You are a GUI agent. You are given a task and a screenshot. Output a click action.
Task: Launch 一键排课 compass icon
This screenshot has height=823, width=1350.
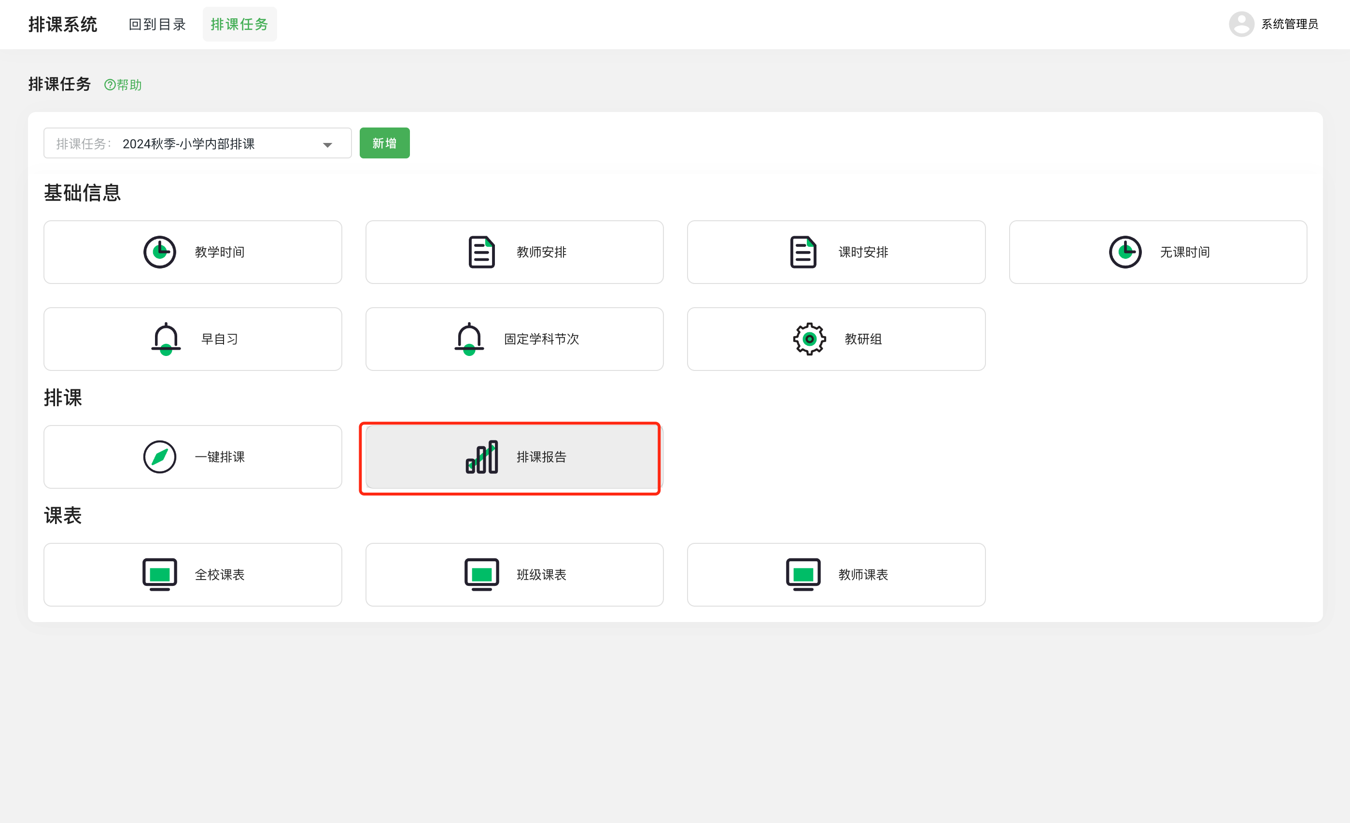pyautogui.click(x=159, y=456)
